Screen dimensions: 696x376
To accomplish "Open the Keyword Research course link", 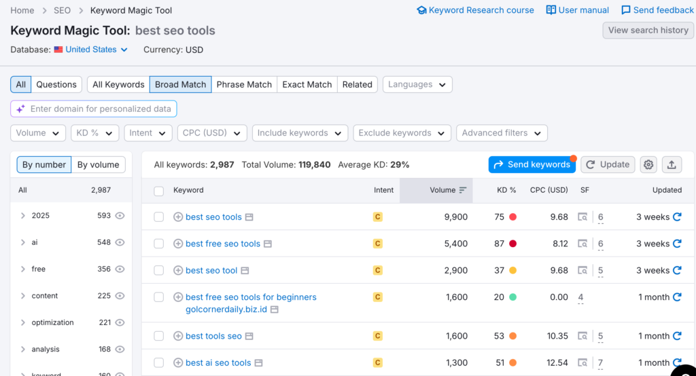I will (x=476, y=10).
